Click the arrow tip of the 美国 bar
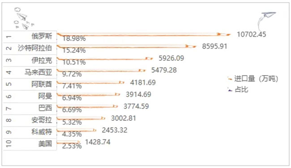 click(79, 142)
